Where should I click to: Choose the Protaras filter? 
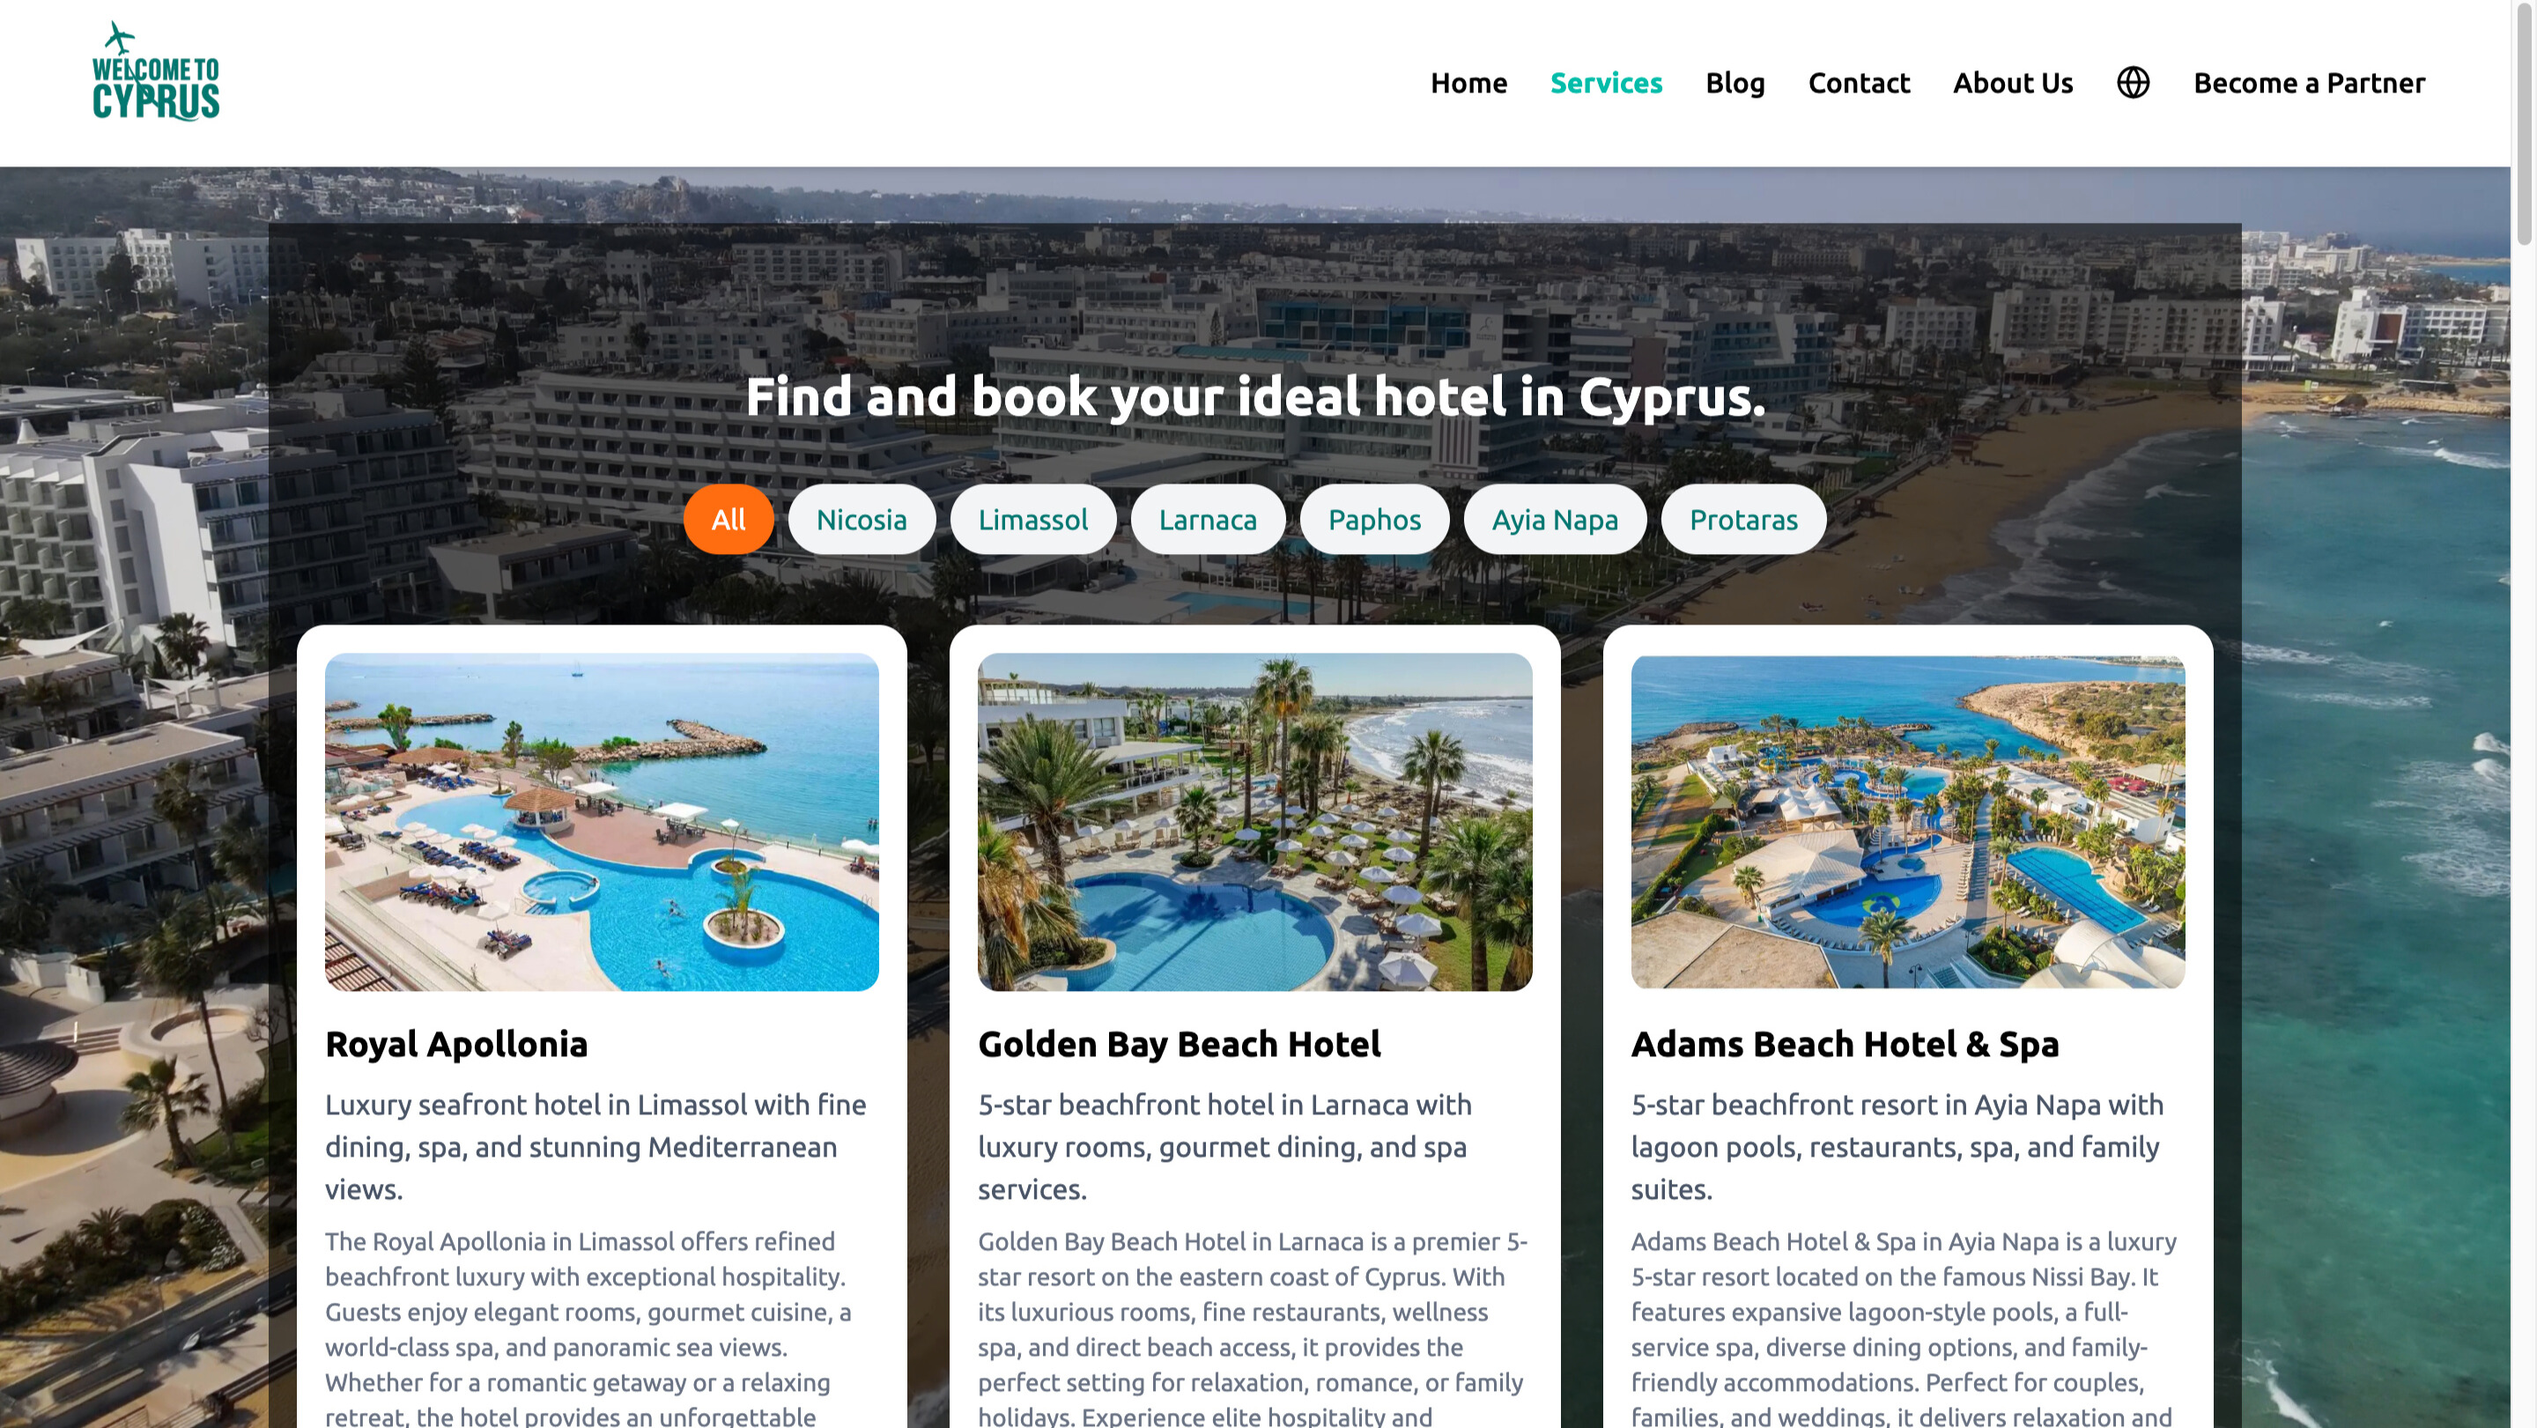pos(1743,519)
